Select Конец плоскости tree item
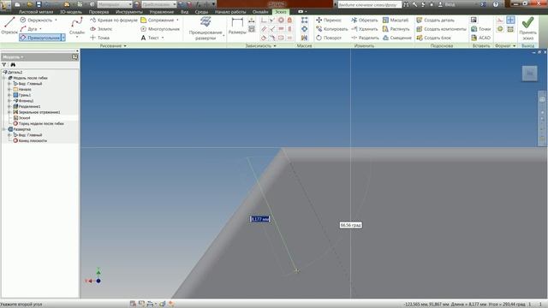 [30, 140]
